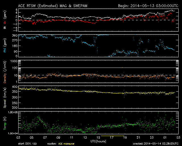The height and width of the screenshot is (146, 182).
Task: Click the "09" hour tick label
Action: pyautogui.click(x=58, y=138)
